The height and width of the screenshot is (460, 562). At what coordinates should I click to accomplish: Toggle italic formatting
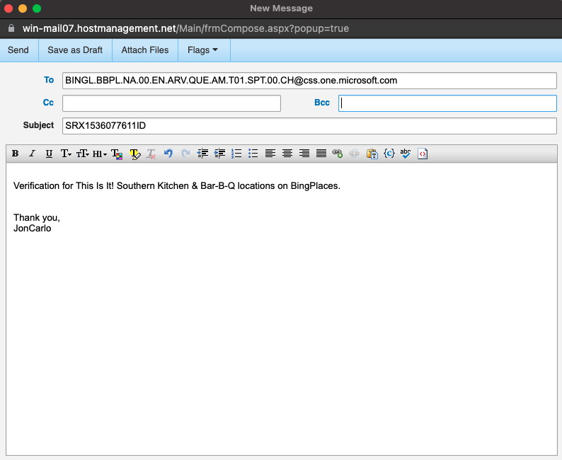pyautogui.click(x=32, y=154)
